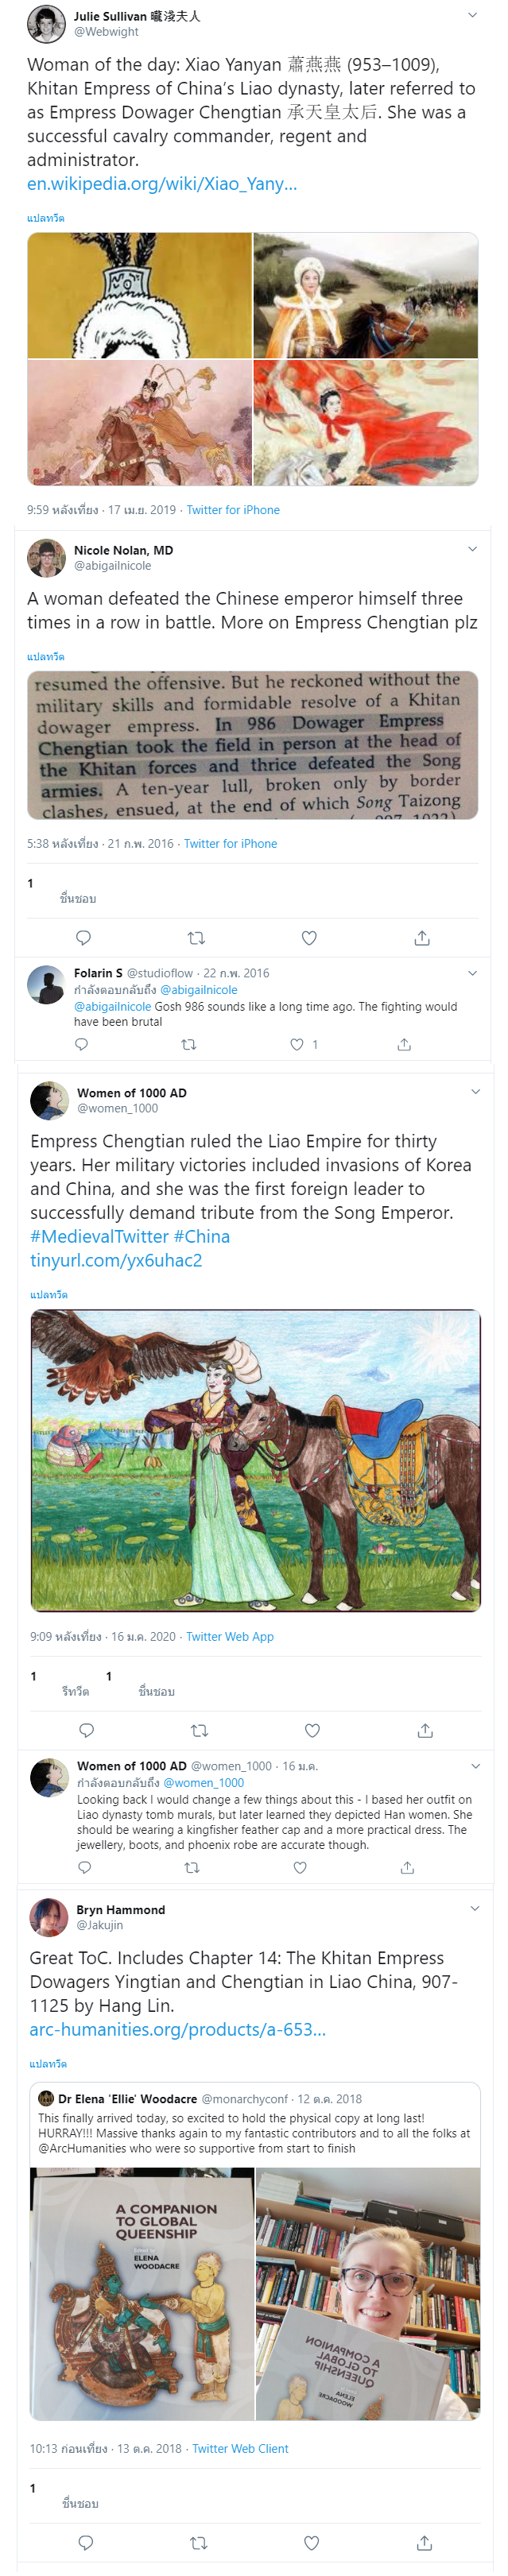
Task: Retweet Nicole Nolan's tweet about Empress Chengtian
Action: coord(197,938)
